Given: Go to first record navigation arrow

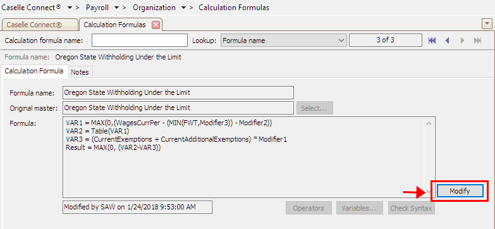Looking at the screenshot, I should (432, 40).
